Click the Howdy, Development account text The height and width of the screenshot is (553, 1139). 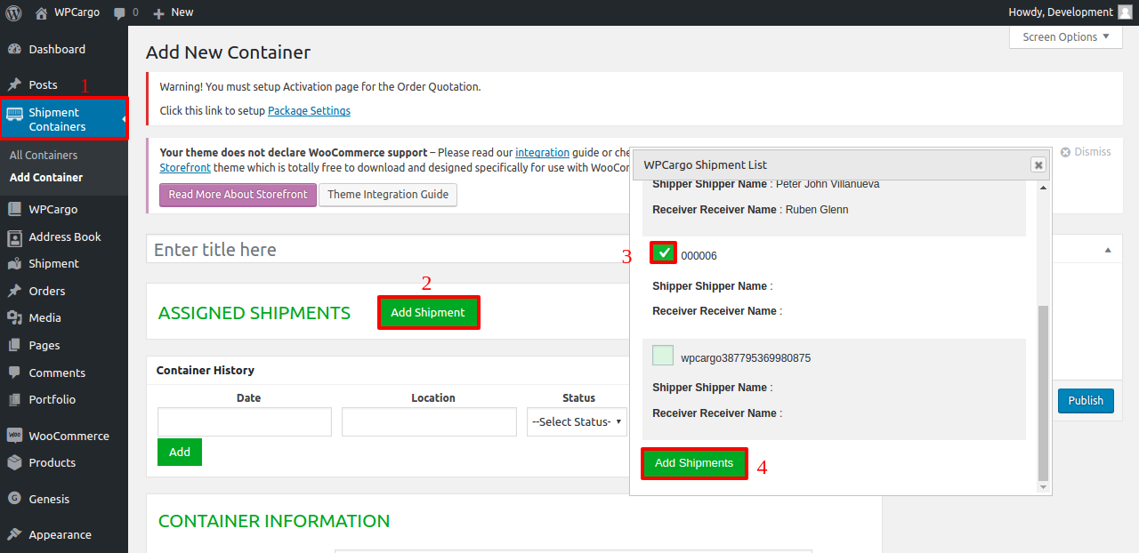point(1061,12)
